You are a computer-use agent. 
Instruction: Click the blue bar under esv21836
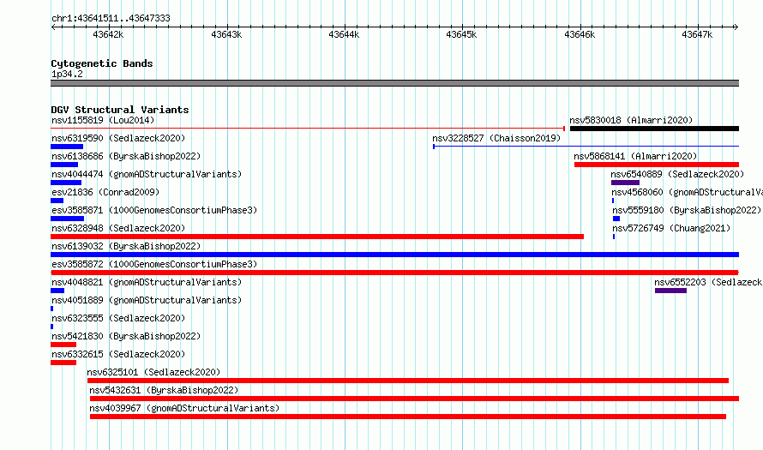(57, 201)
